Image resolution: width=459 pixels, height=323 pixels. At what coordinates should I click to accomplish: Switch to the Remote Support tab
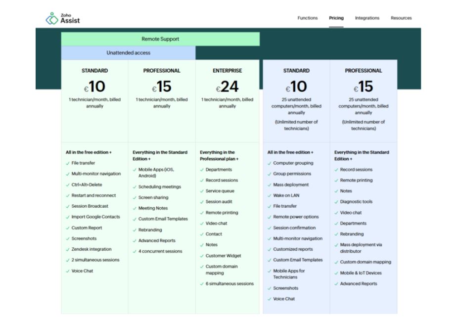(160, 39)
